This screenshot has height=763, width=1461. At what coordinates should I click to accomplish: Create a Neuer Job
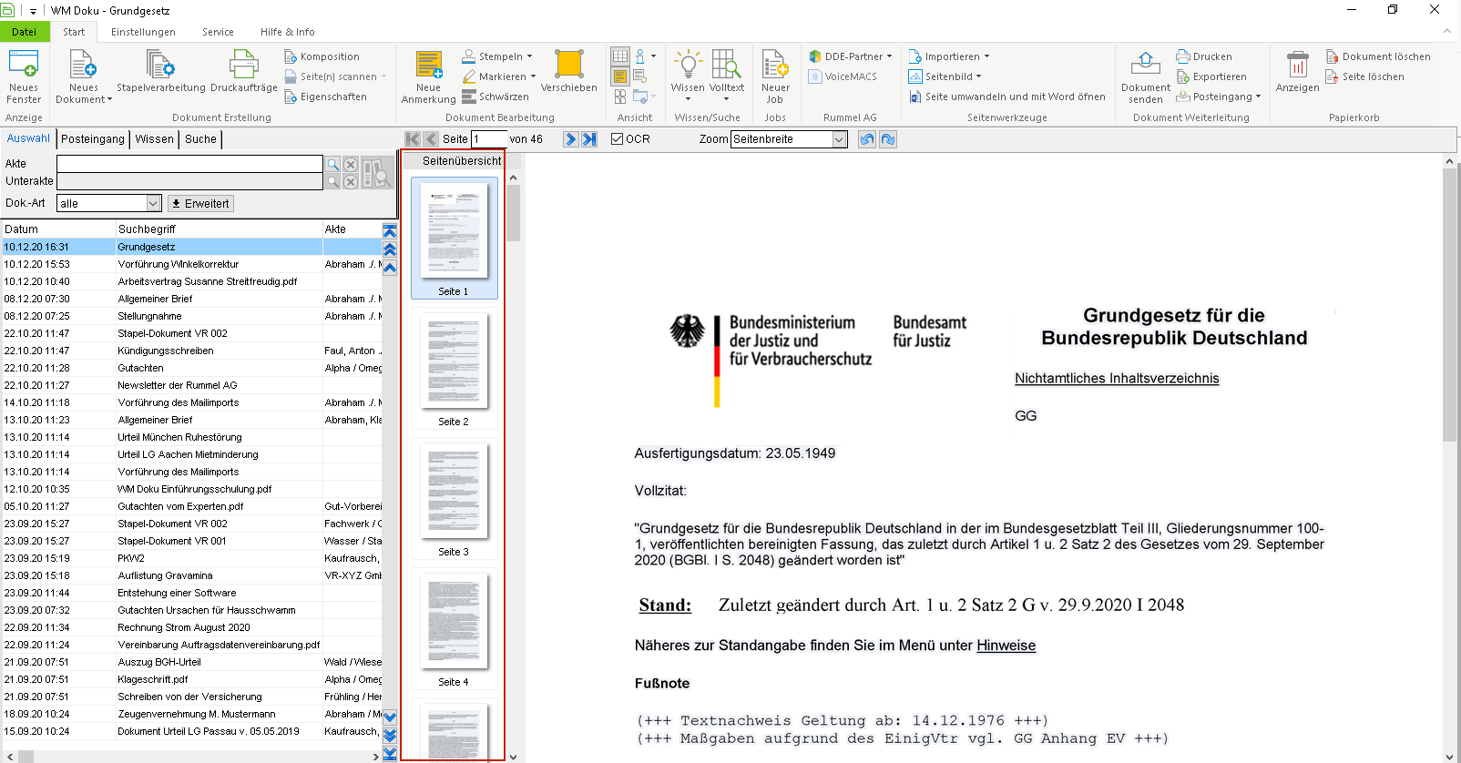775,77
